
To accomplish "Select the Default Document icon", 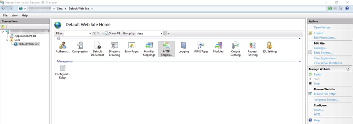I will click(97, 49).
